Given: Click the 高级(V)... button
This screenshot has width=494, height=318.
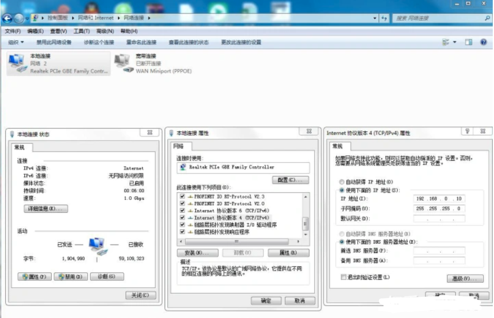Looking at the screenshot, I should tap(465, 278).
